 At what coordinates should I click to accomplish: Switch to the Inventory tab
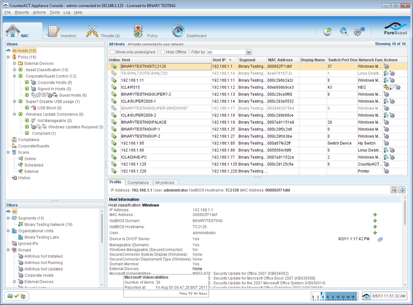(x=61, y=32)
